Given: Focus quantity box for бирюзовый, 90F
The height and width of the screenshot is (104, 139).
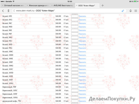Looking at the screenshot, I should 75,87.
